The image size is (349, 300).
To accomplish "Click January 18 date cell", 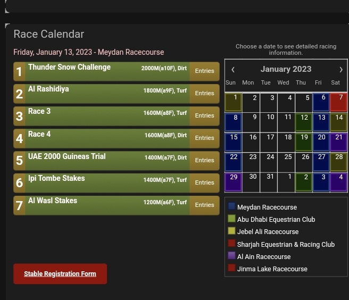I will [286, 142].
